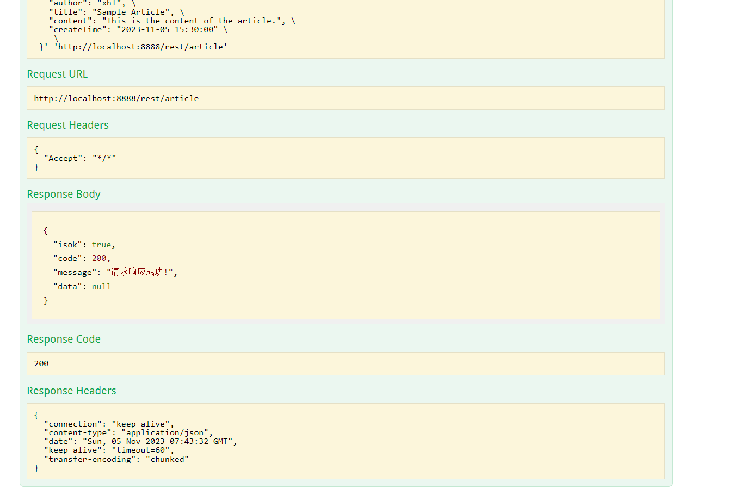The image size is (733, 489).
Task: Click the Response Body heading
Action: point(64,195)
